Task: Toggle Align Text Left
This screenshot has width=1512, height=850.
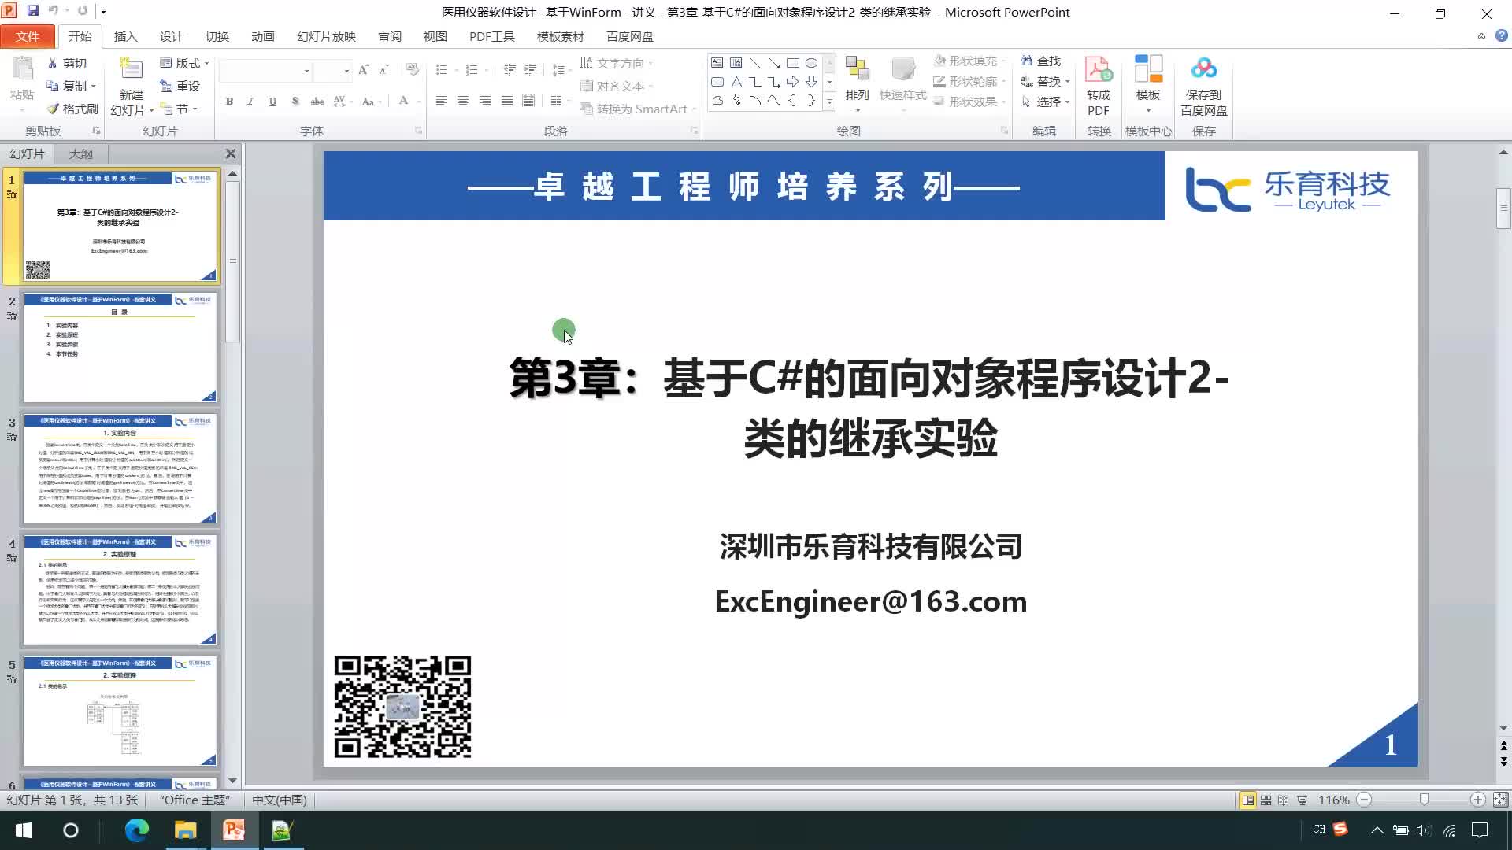Action: pyautogui.click(x=441, y=101)
